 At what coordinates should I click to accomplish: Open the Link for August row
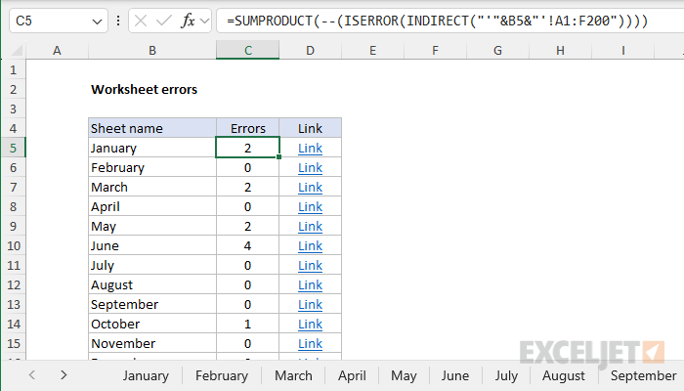coord(310,285)
